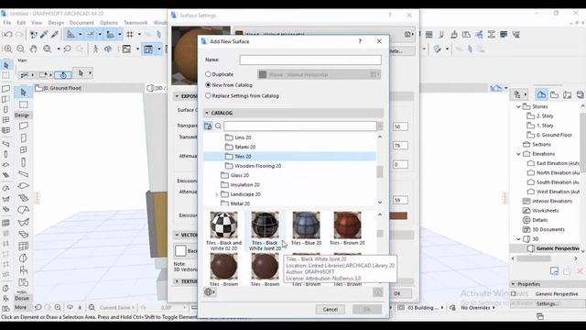The height and width of the screenshot is (330, 586).
Task: Click the OK button in Add New Surface
Action: [367, 310]
